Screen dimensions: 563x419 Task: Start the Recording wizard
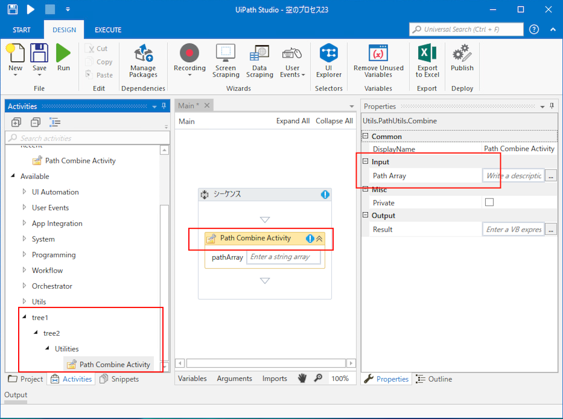[x=189, y=54]
